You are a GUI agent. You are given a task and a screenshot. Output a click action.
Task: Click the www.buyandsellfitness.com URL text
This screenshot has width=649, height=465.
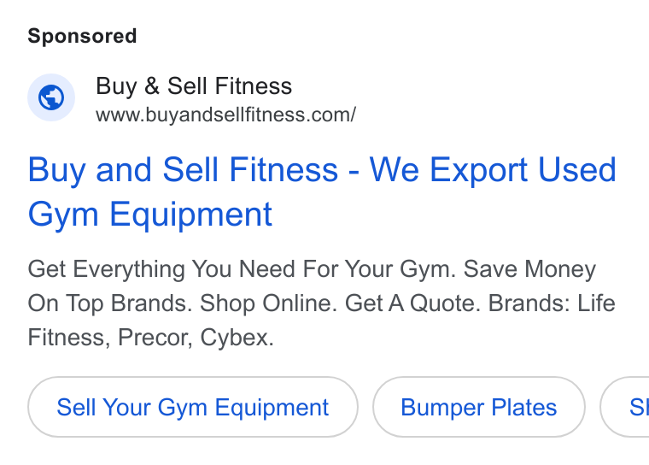click(225, 115)
